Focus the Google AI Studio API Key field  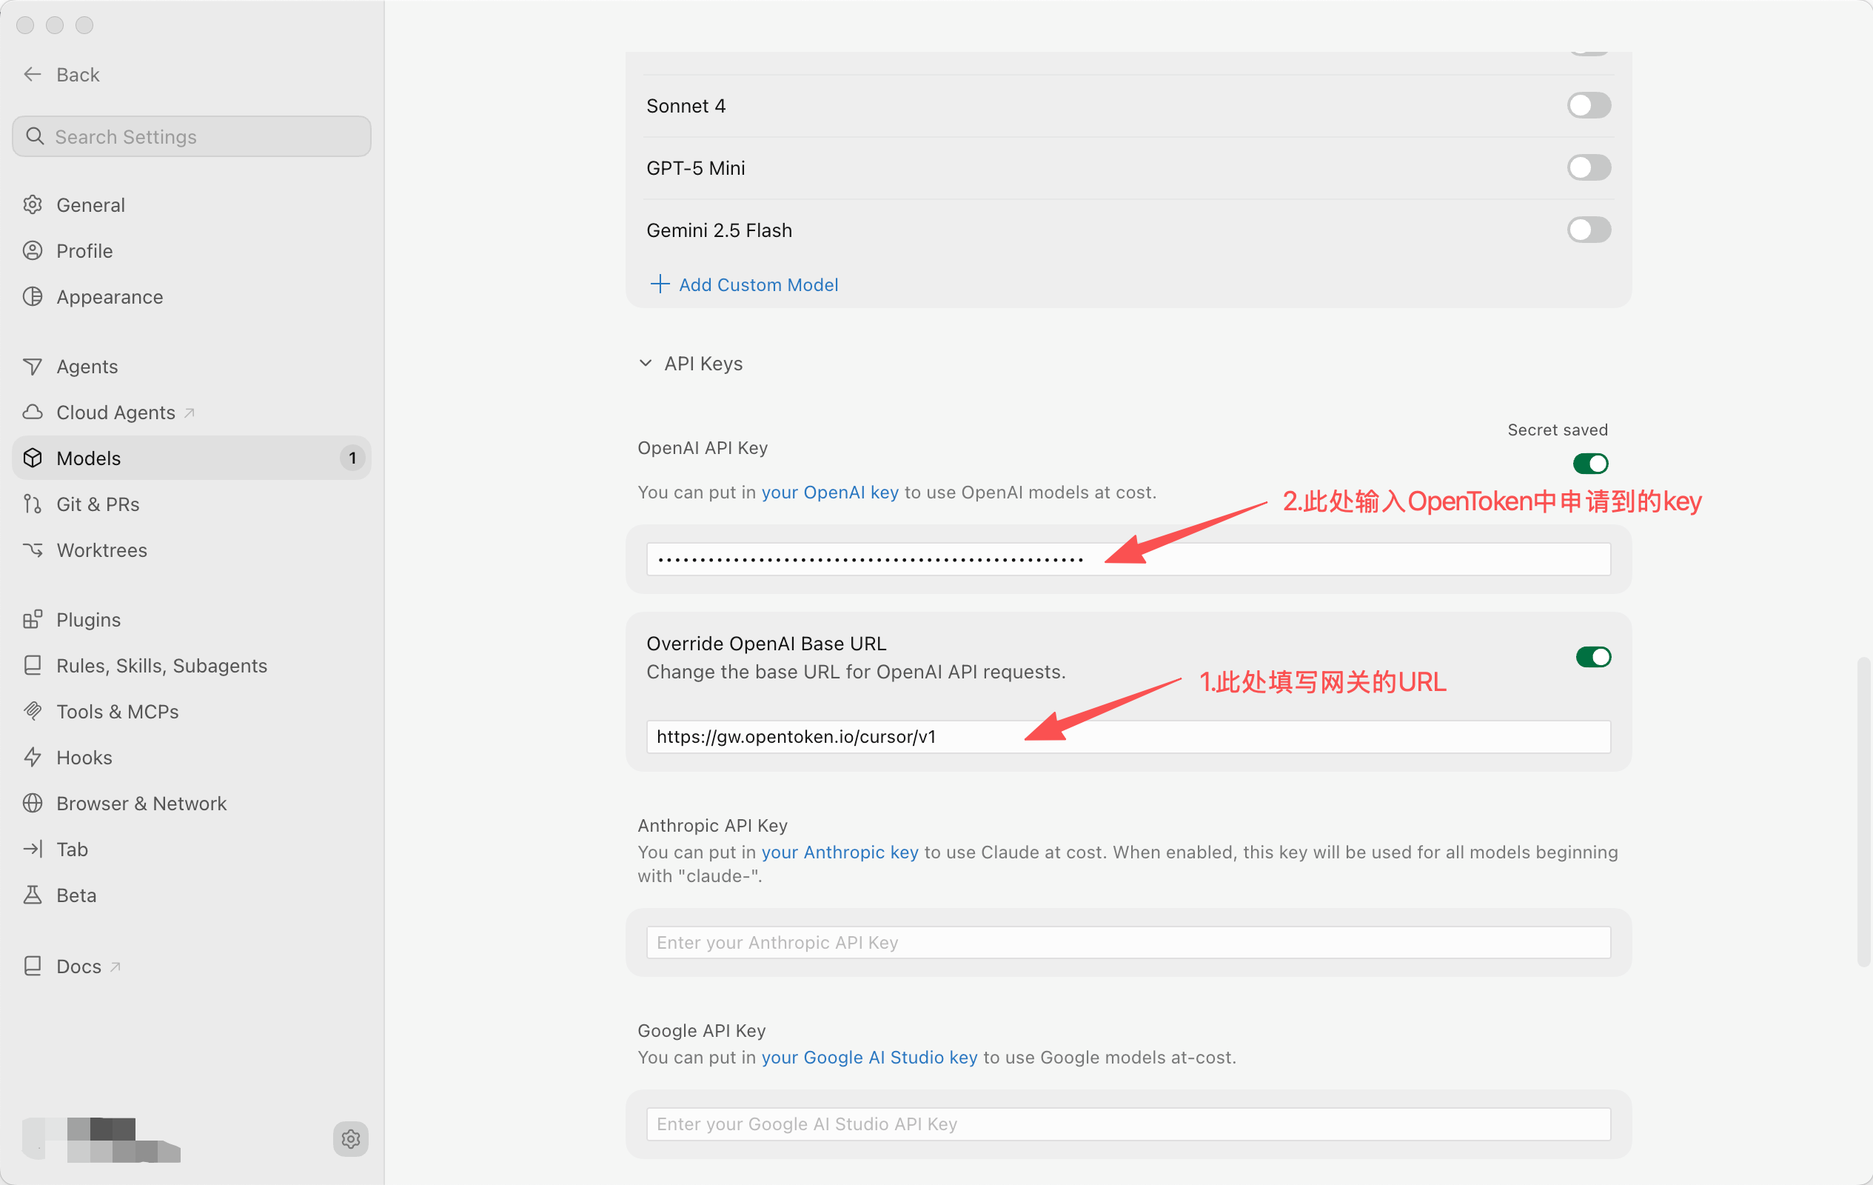point(1128,1124)
